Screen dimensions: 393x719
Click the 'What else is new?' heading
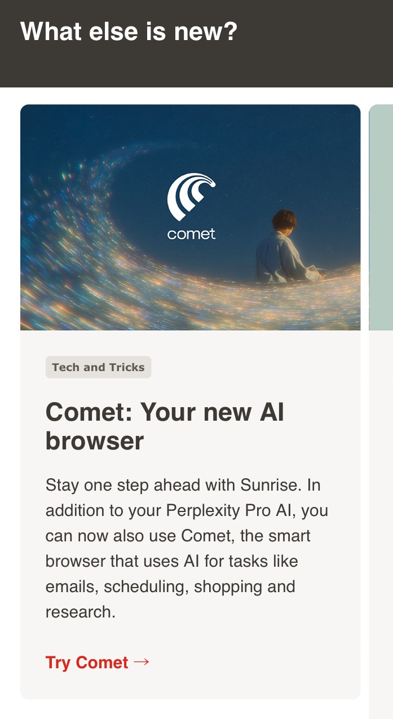tap(129, 32)
